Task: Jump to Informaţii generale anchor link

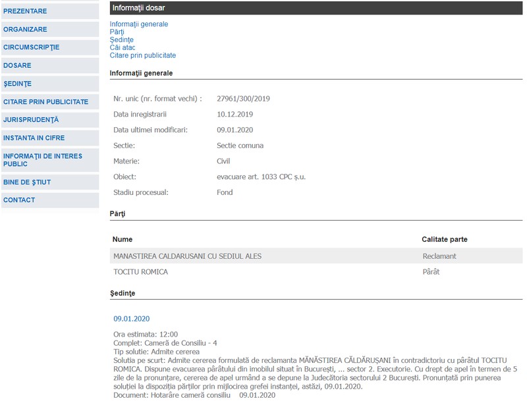Action: point(139,24)
